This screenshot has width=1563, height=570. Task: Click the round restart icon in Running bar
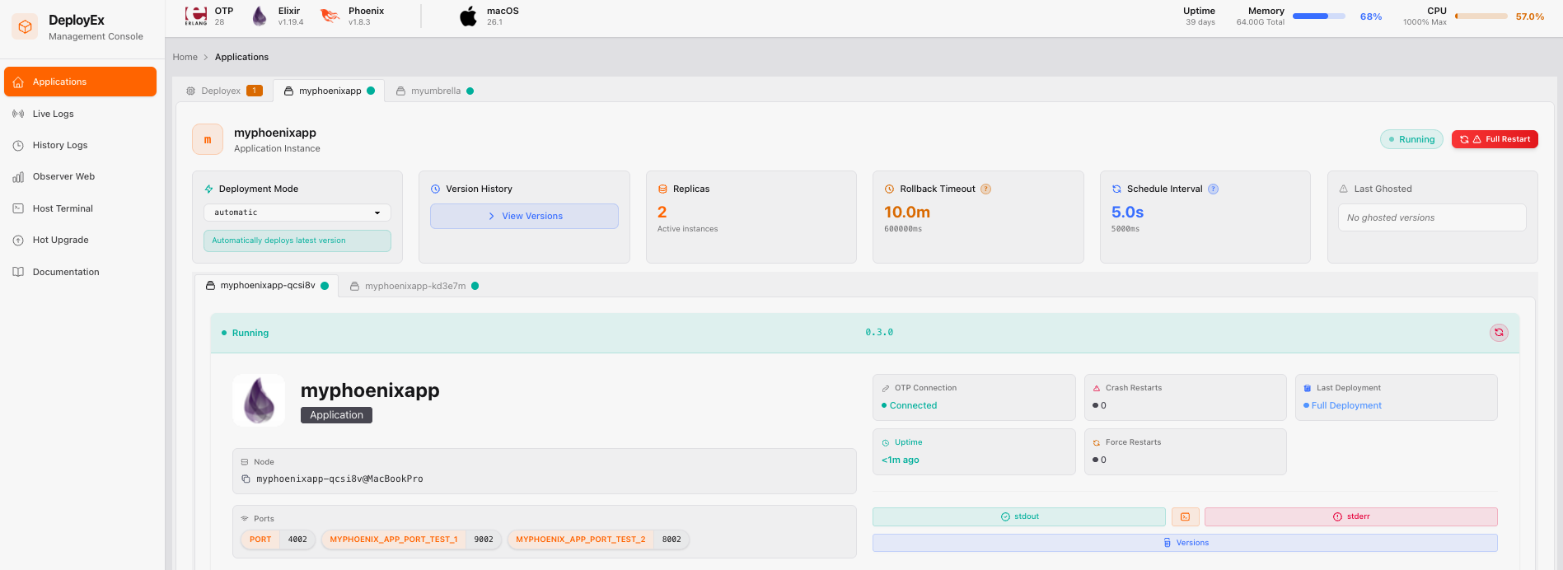tap(1499, 333)
